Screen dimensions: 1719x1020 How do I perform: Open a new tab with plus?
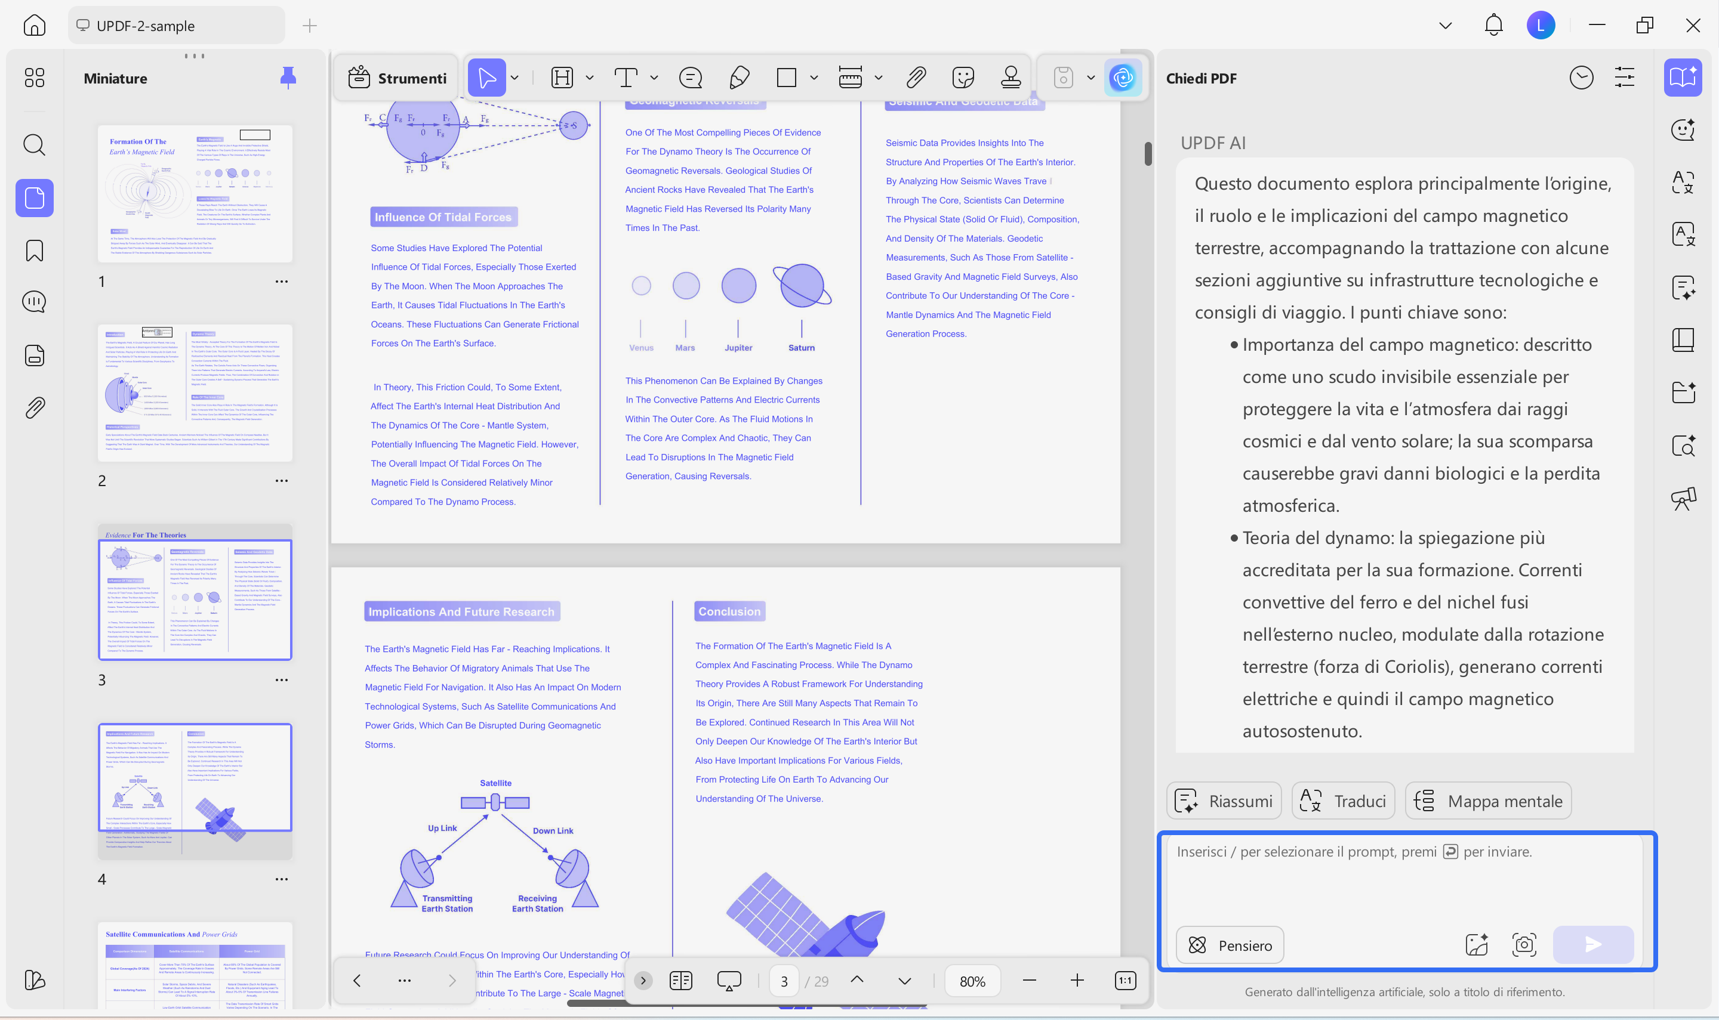point(309,26)
